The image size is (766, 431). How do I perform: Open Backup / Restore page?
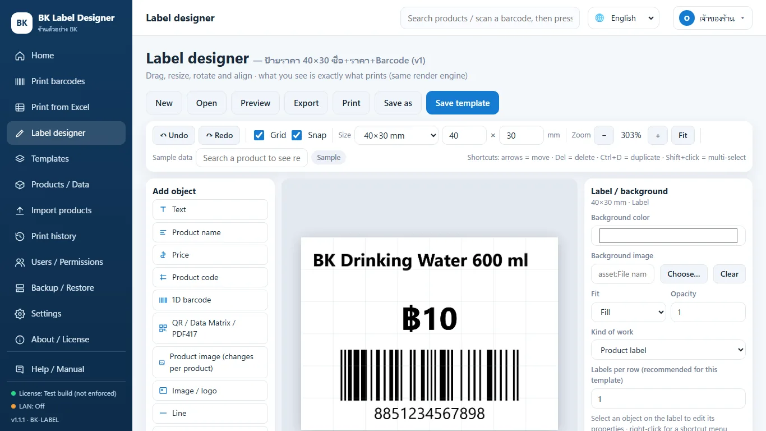pyautogui.click(x=66, y=288)
